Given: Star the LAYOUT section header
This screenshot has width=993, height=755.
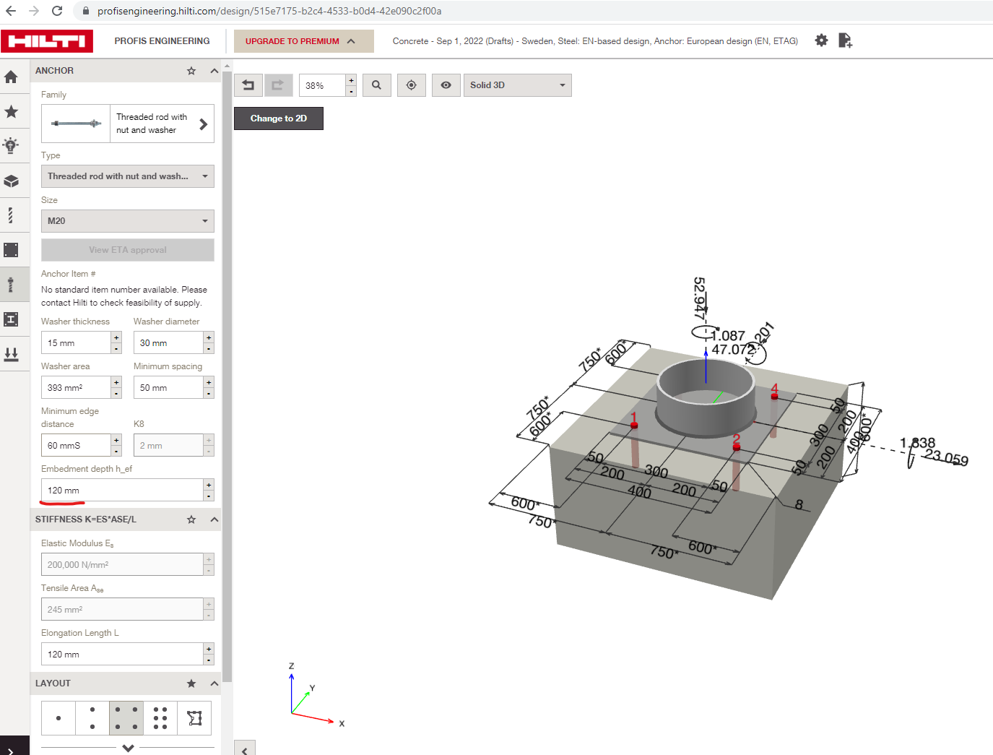Looking at the screenshot, I should click(x=191, y=683).
